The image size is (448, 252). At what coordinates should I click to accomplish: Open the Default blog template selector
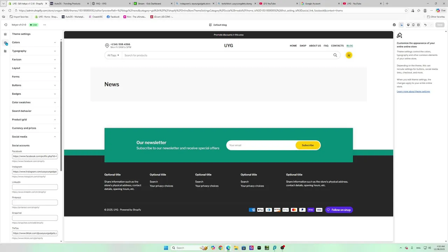[218, 25]
